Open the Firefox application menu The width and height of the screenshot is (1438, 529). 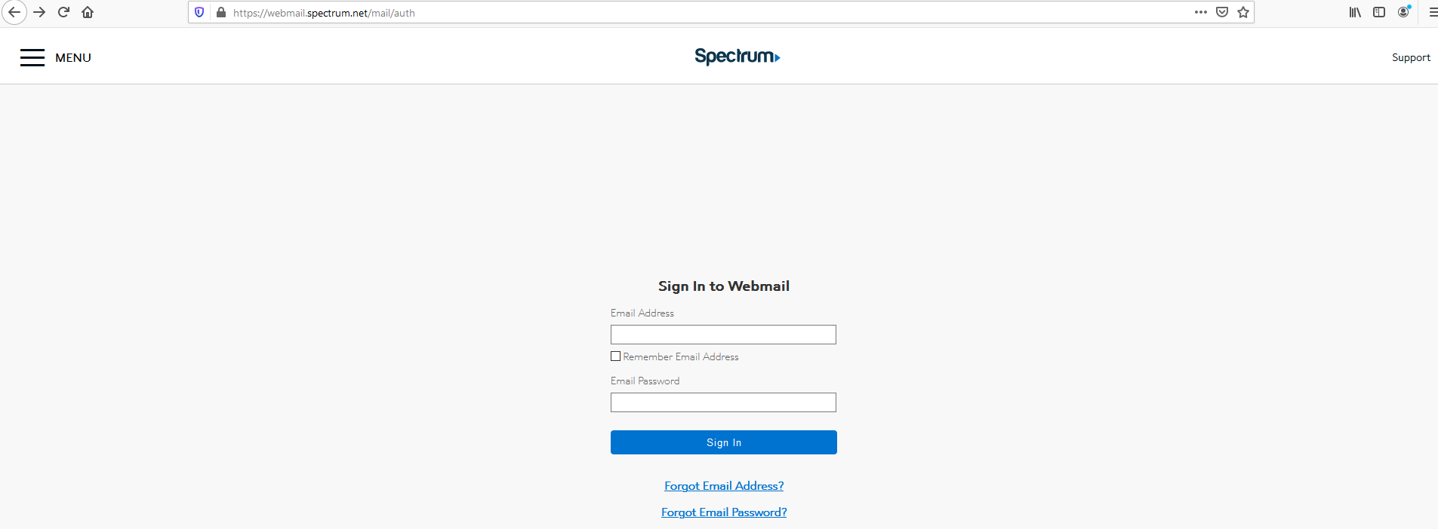pos(1432,12)
